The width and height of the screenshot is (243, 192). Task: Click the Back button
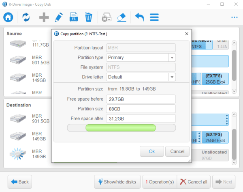[x=20, y=182]
